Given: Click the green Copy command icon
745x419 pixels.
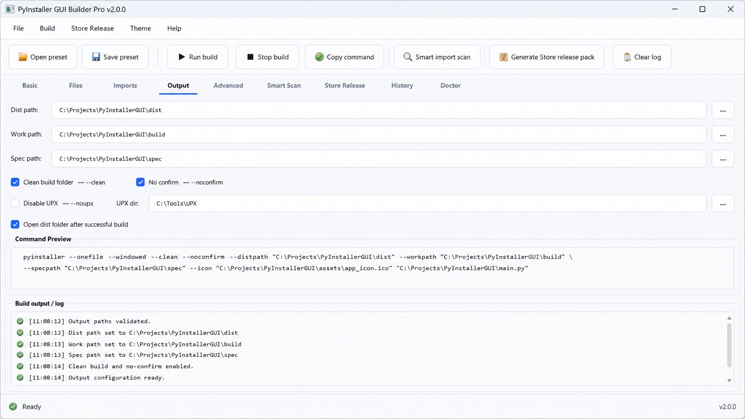Looking at the screenshot, I should pyautogui.click(x=319, y=57).
